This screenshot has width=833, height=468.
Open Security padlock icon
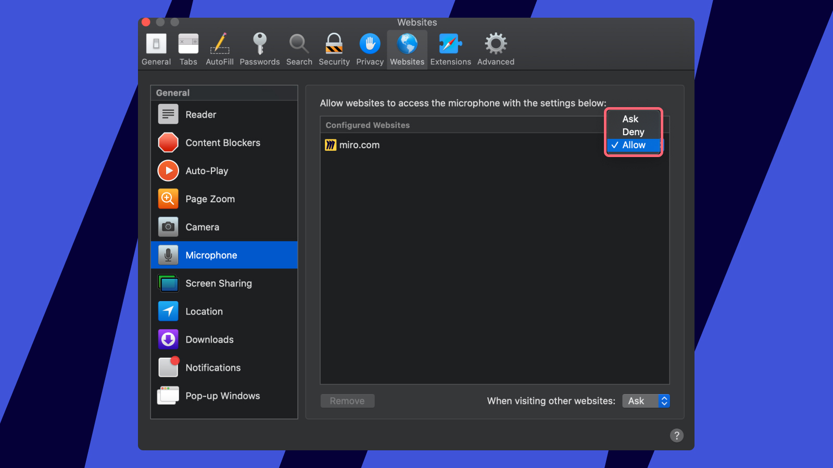(334, 44)
